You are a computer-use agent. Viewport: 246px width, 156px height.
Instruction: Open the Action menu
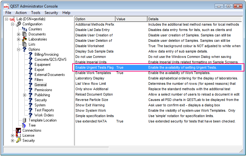(21, 13)
